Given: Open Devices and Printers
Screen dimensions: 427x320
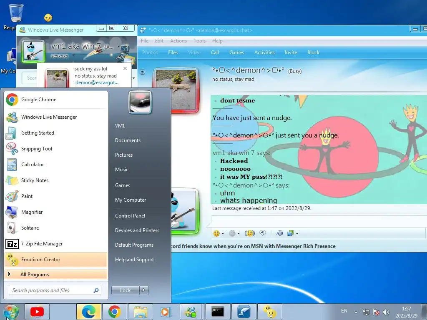Looking at the screenshot, I should click(137, 230).
